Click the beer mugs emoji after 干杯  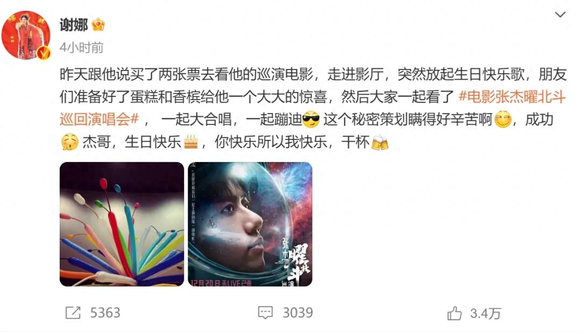[379, 142]
